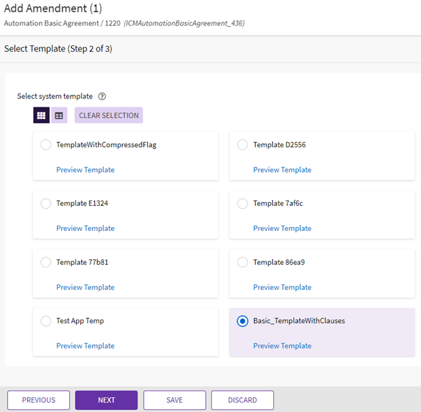Go to Next step button

[106, 400]
